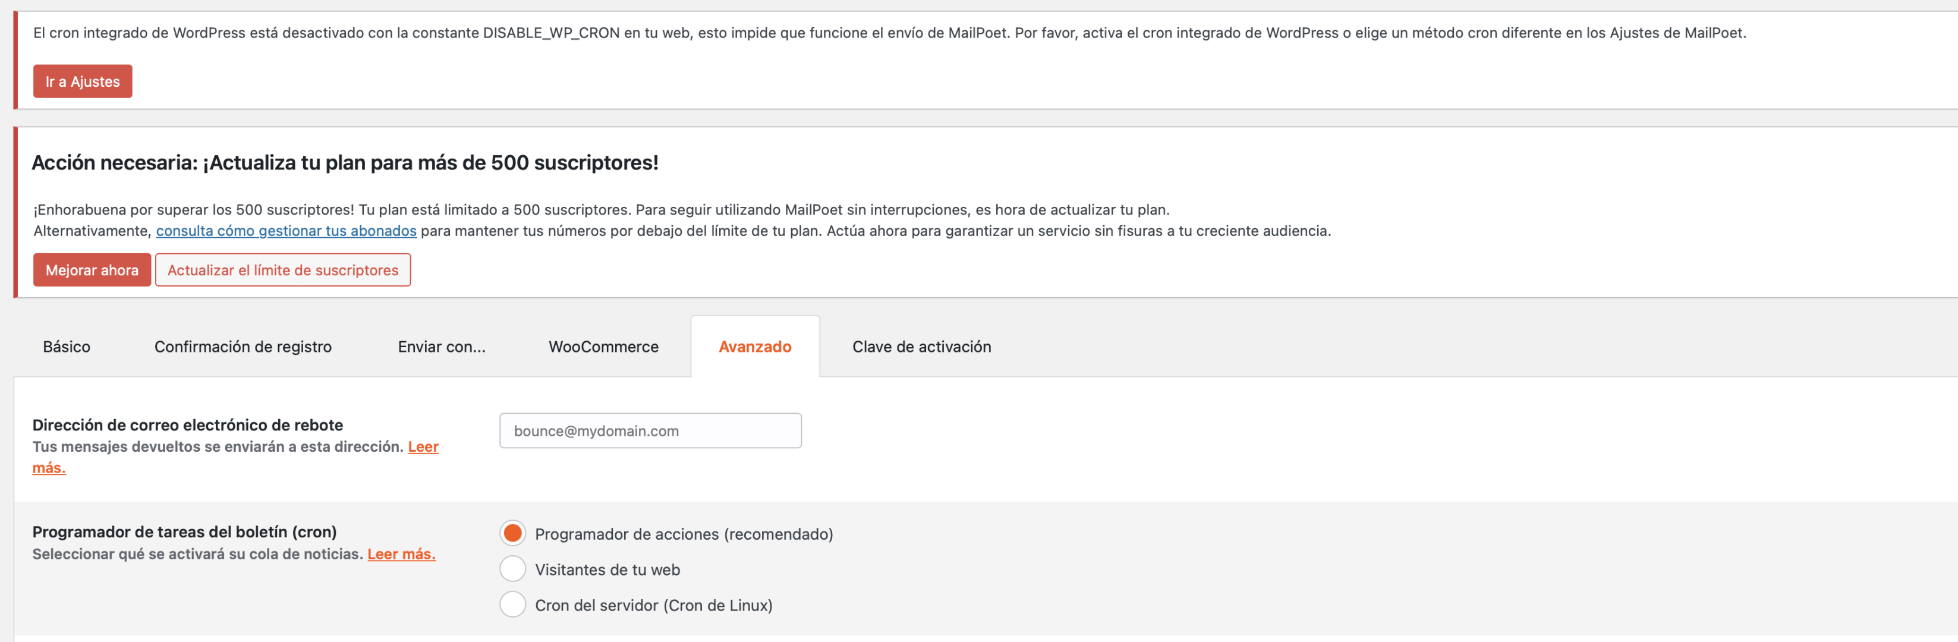Screen dimensions: 1958x642
Task: Open 'Leer más' link under bounce address
Action: tap(235, 457)
